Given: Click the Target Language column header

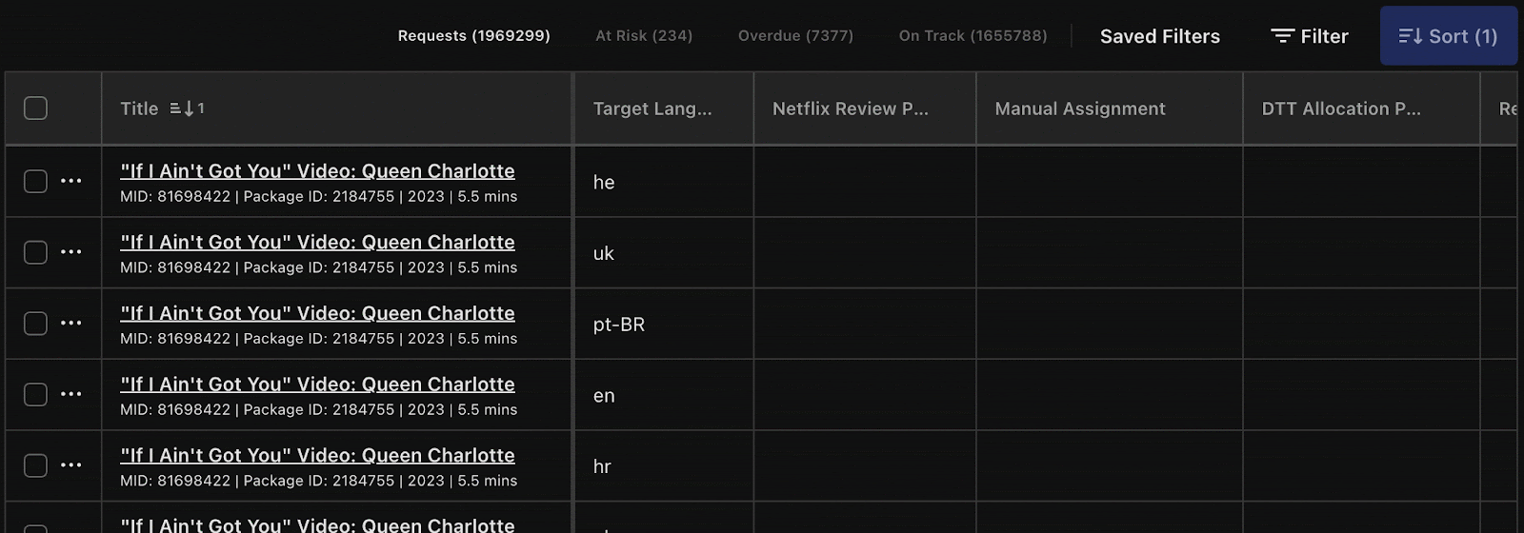Looking at the screenshot, I should coord(652,109).
